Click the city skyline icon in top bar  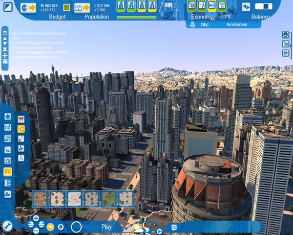[168, 7]
